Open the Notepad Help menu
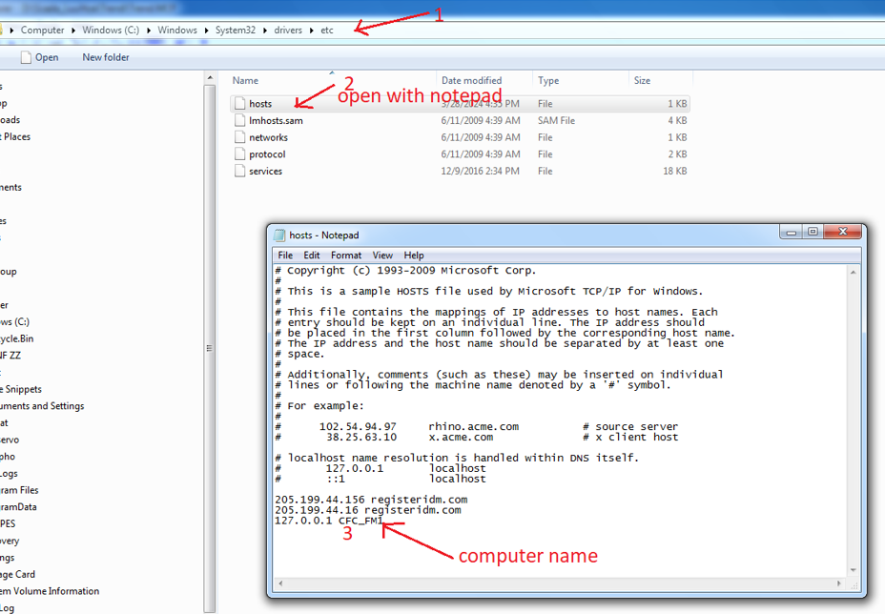885x614 pixels. [x=413, y=256]
